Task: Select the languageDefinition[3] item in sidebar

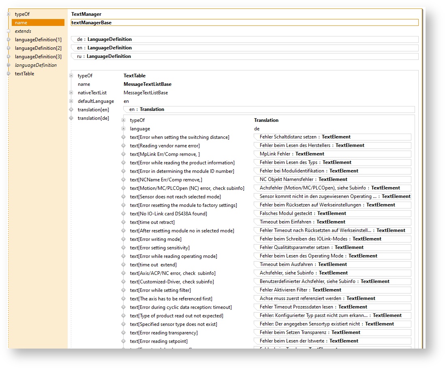Action: (x=38, y=57)
